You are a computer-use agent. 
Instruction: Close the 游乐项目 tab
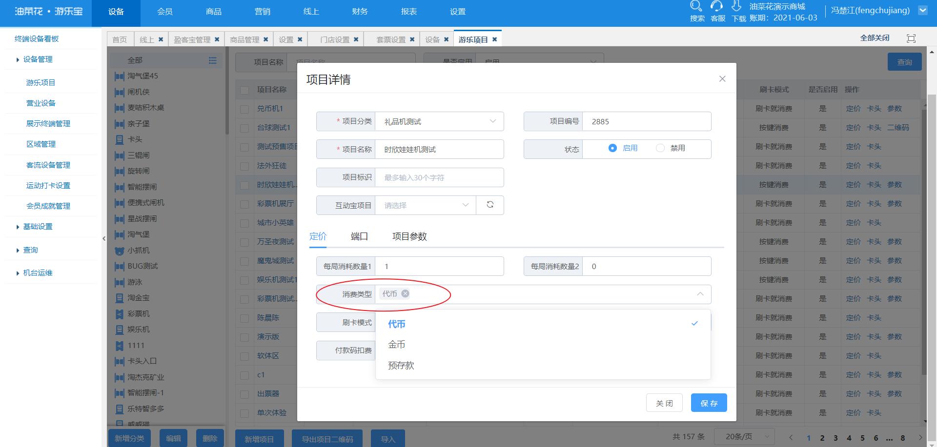494,39
